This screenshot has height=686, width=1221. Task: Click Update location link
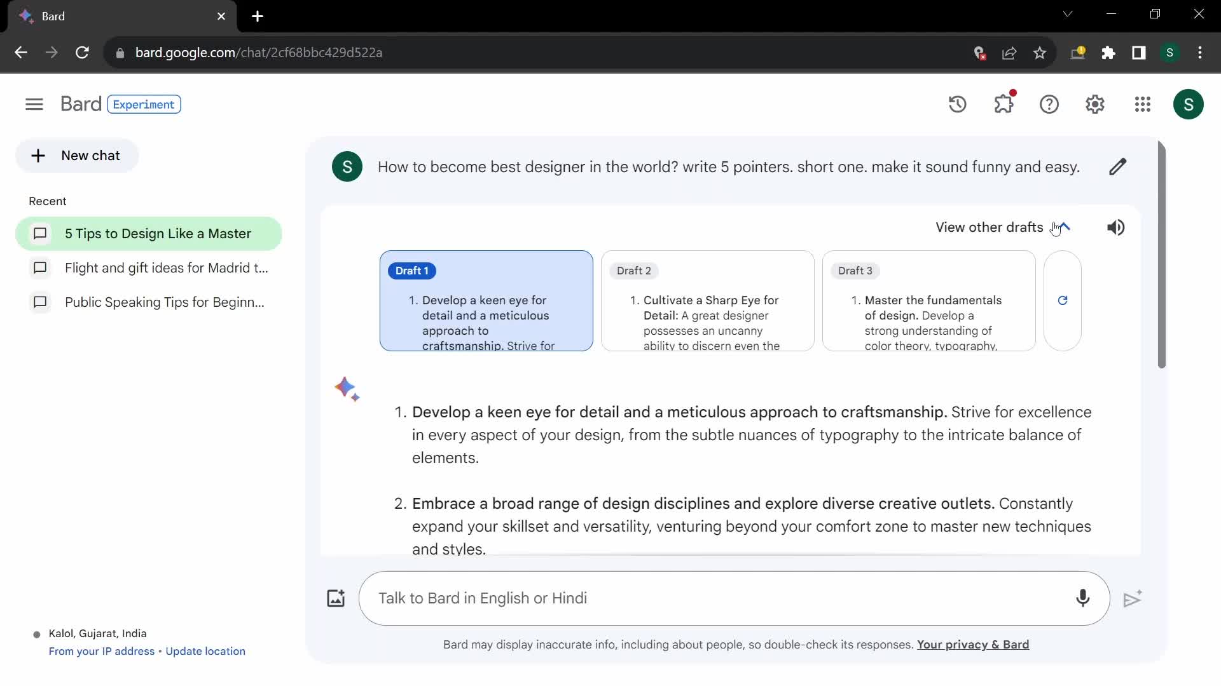click(205, 651)
